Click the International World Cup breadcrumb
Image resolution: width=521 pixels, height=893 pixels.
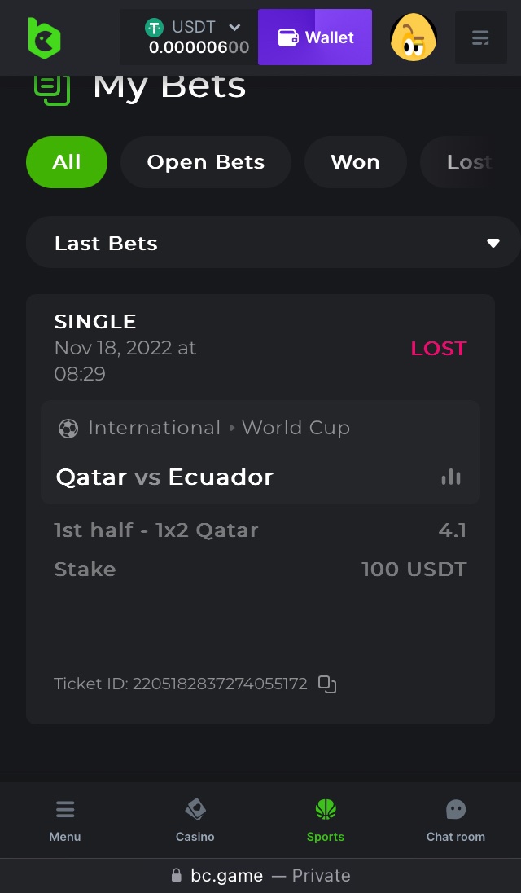pyautogui.click(x=218, y=429)
